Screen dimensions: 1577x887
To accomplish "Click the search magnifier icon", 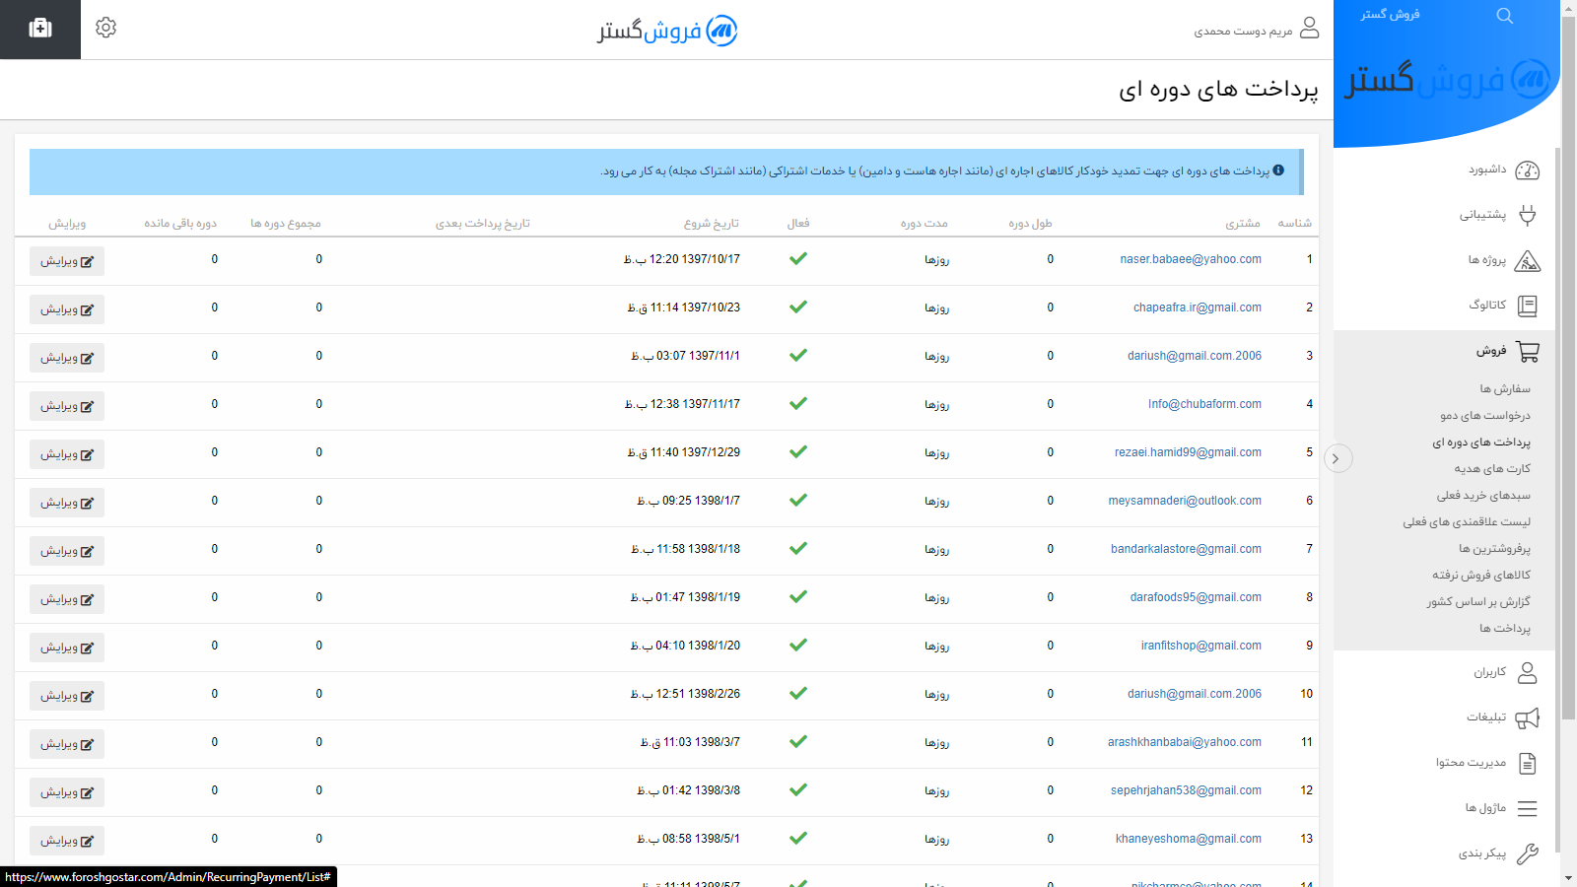I will click(x=1504, y=16).
